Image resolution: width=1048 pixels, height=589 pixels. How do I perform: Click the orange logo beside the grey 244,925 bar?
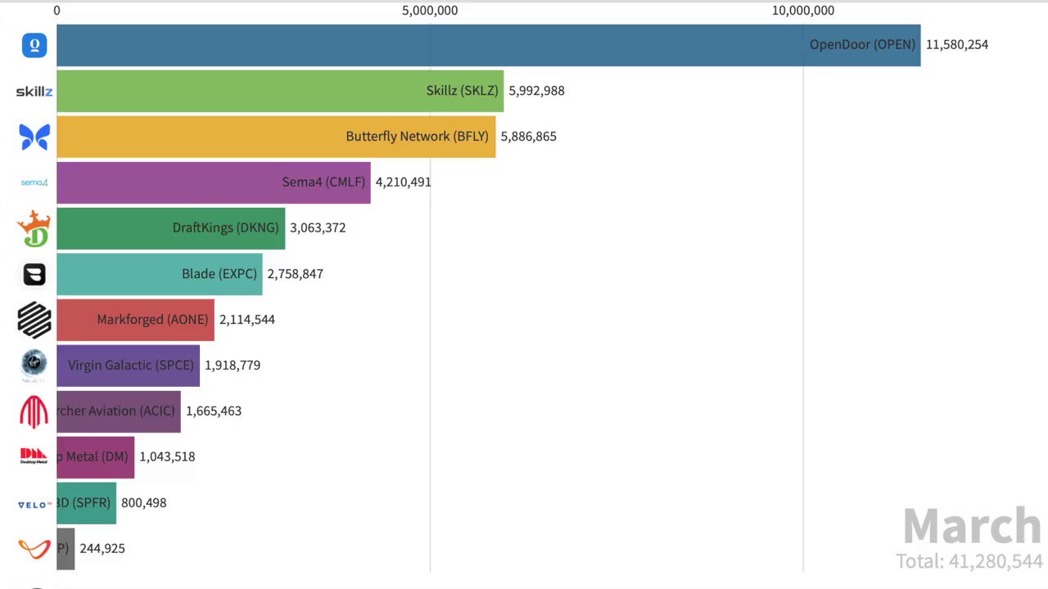(x=34, y=549)
